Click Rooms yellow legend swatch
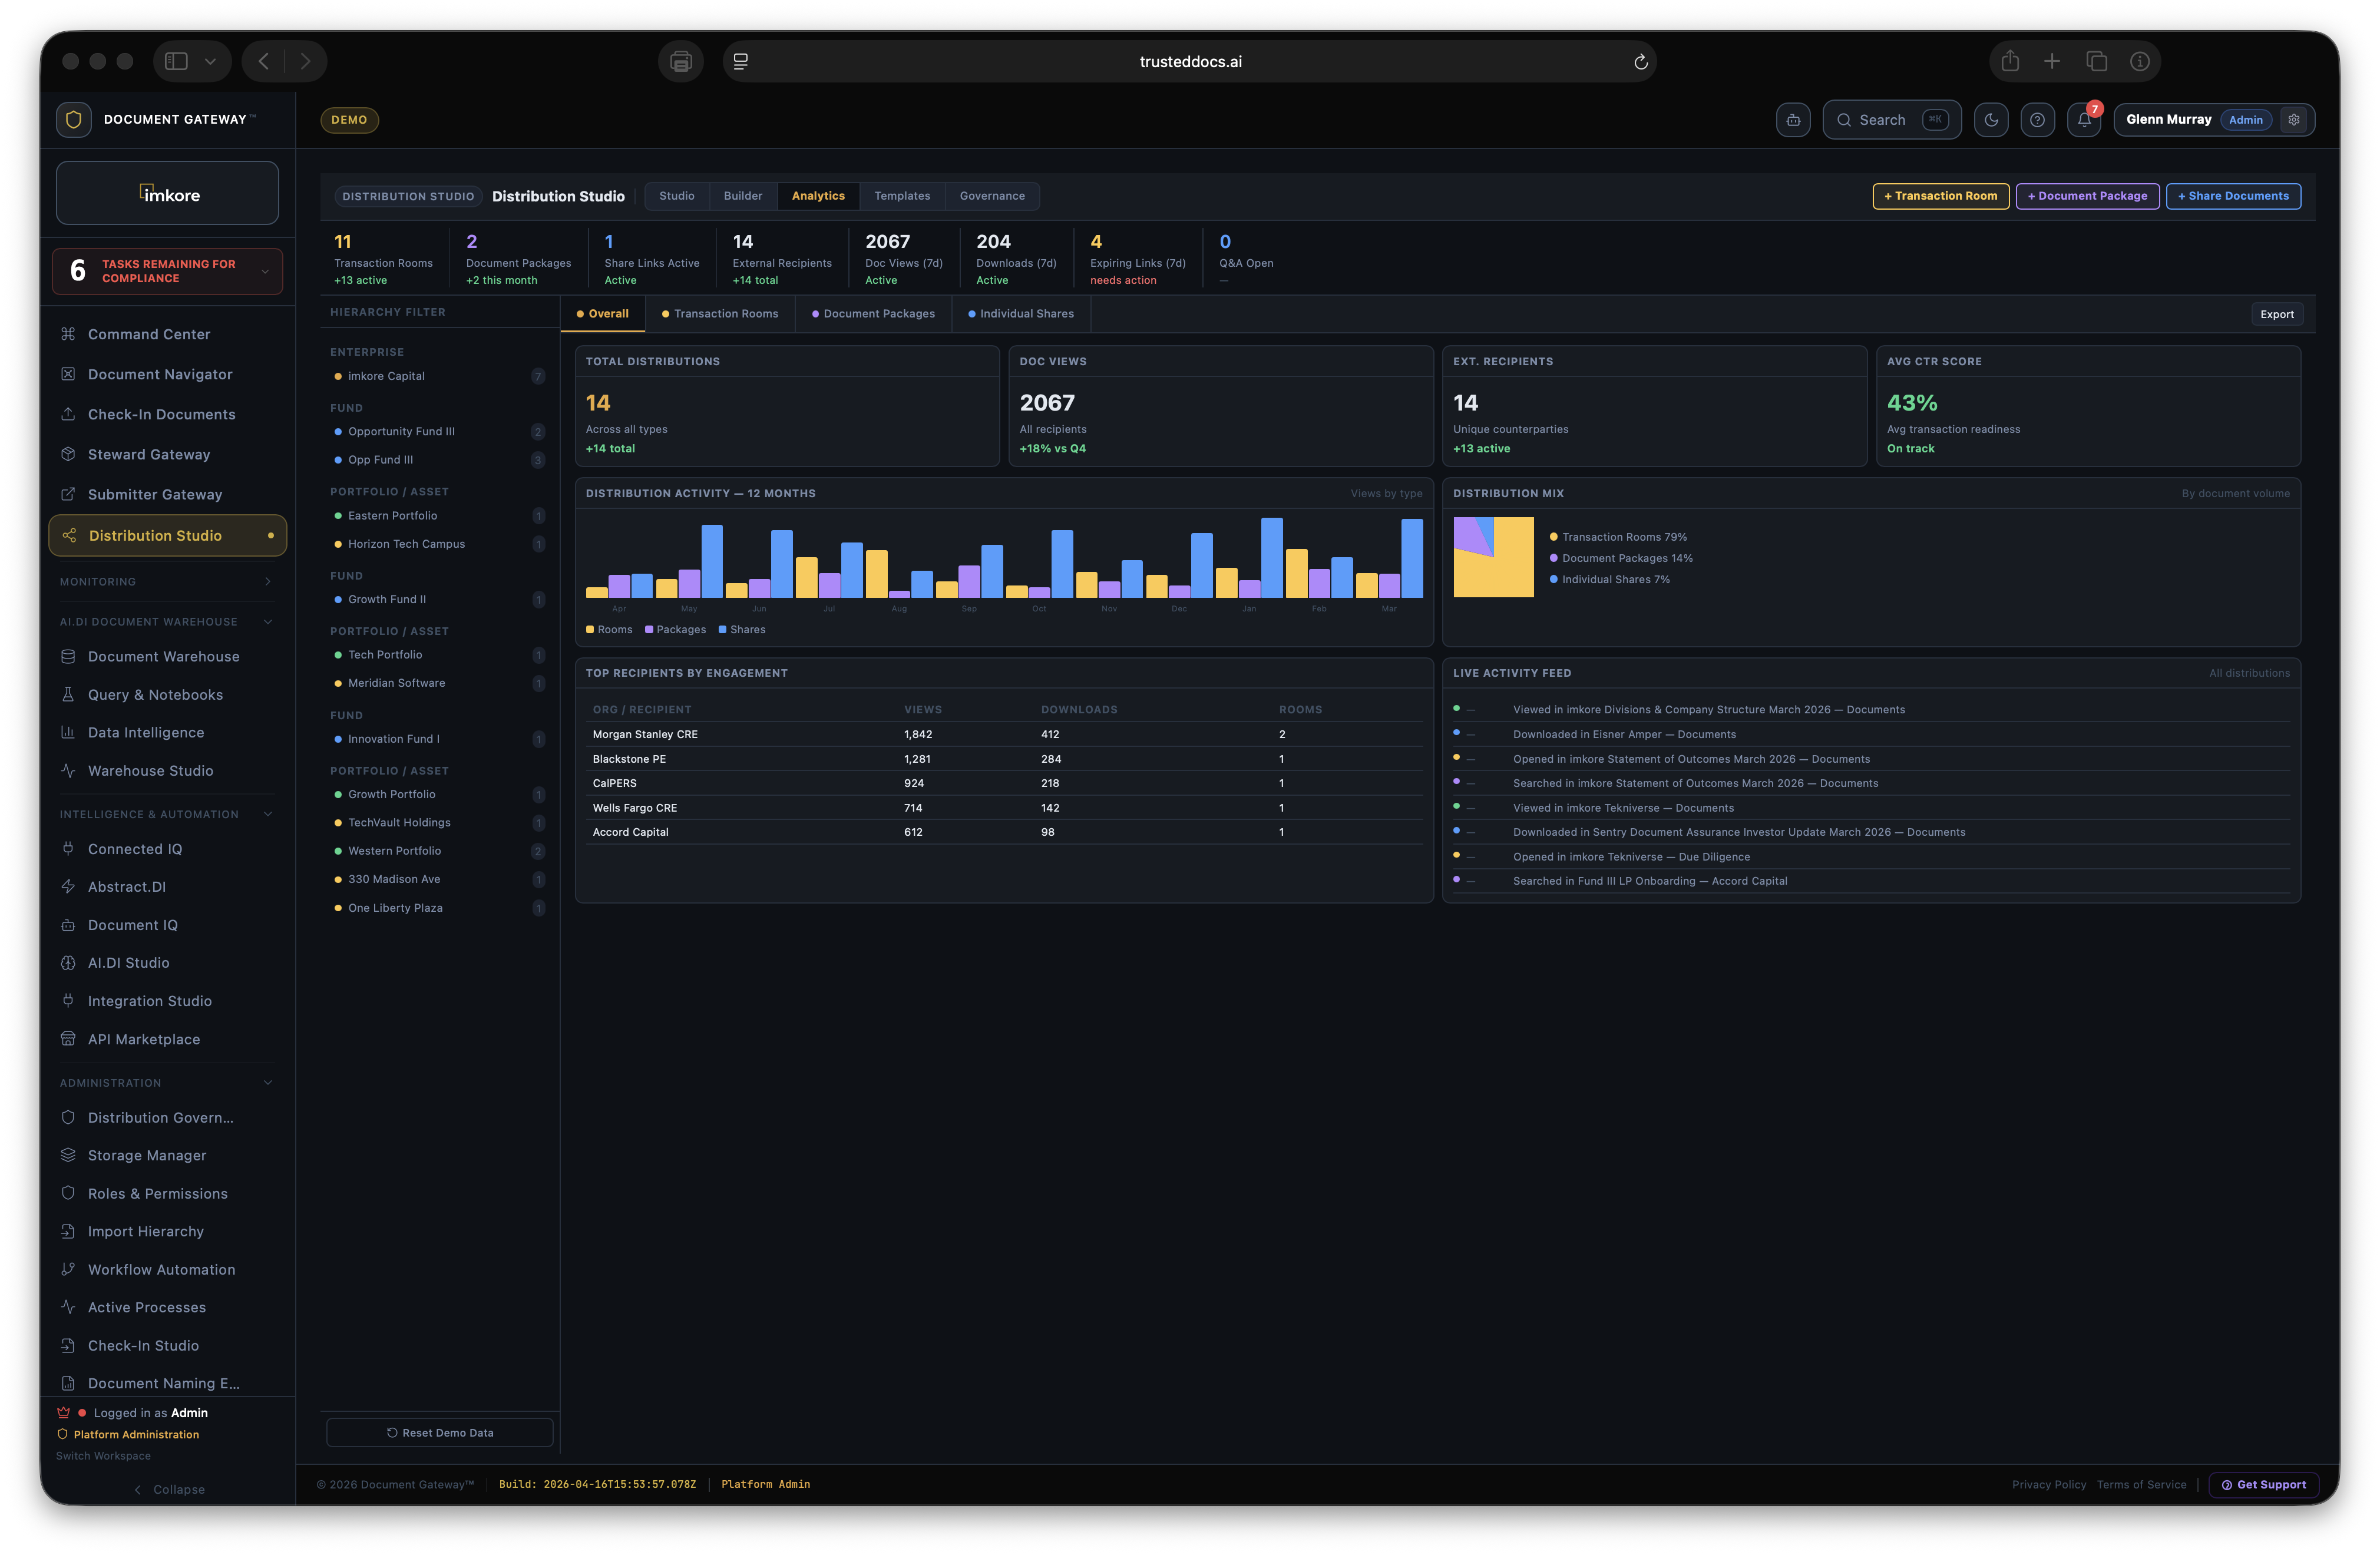The height and width of the screenshot is (1555, 2380). (x=590, y=630)
